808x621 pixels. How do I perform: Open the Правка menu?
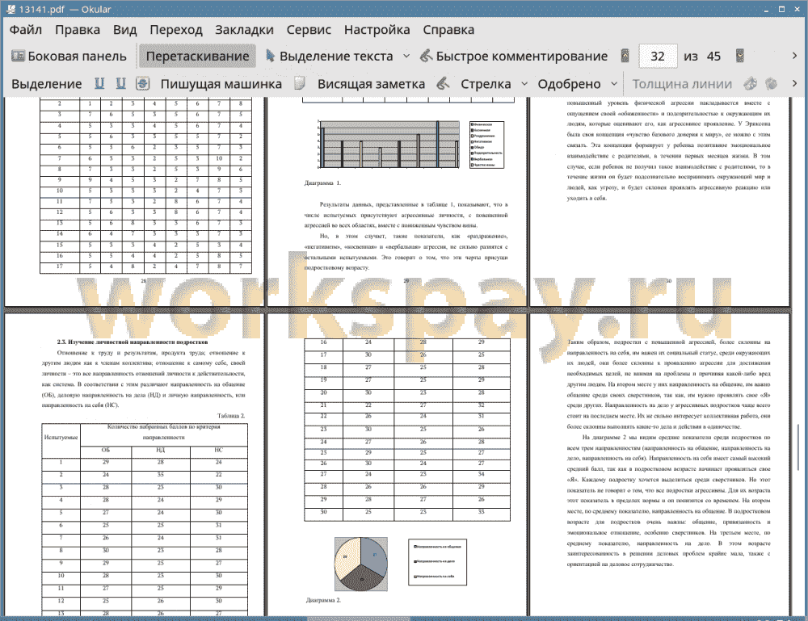pos(78,30)
